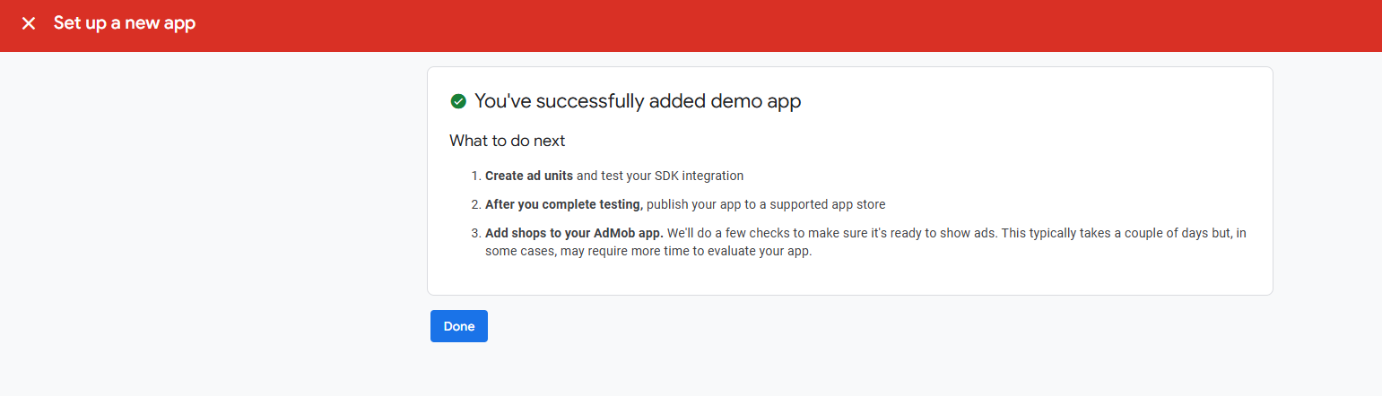1382x396 pixels.
Task: Click the green success checkmark icon
Action: click(458, 101)
